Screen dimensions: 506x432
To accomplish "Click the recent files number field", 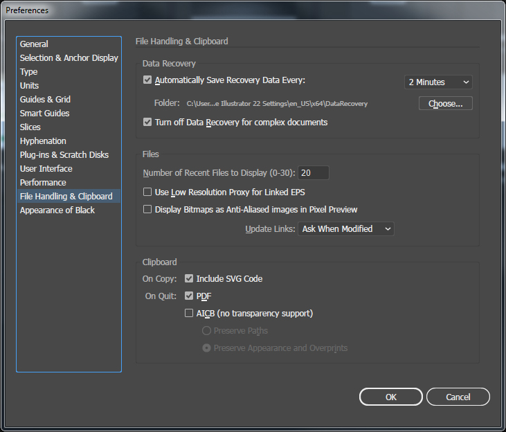I will tap(314, 173).
